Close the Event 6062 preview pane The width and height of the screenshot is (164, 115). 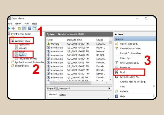pos(109,88)
